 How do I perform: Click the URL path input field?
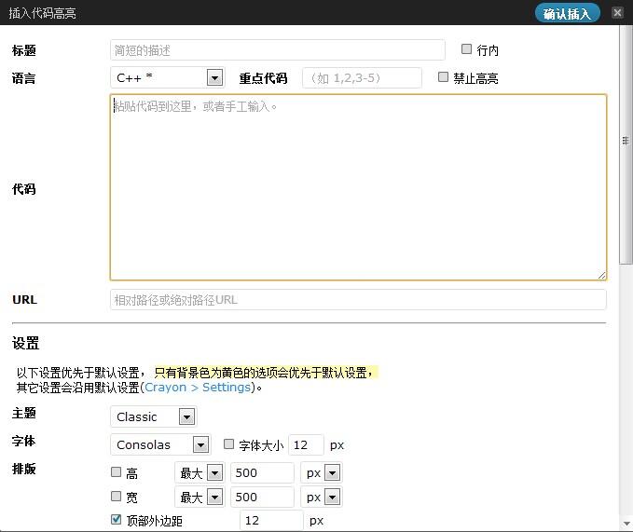coord(358,300)
